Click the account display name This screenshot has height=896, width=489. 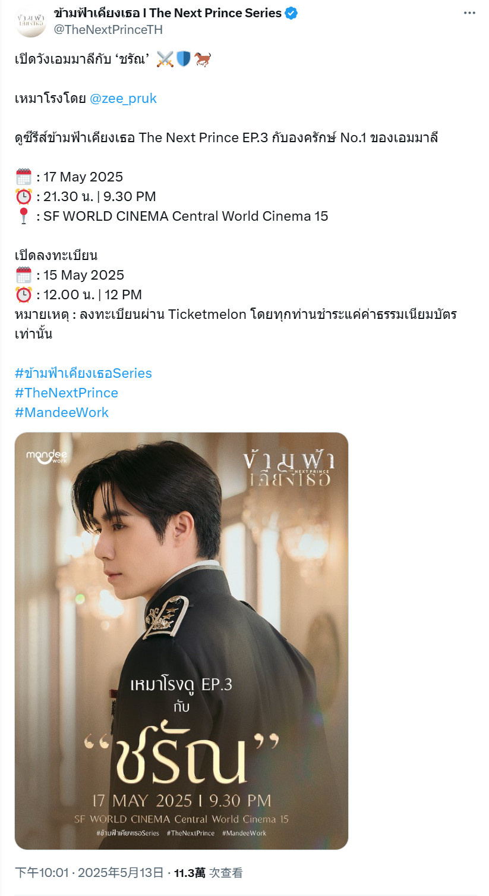pos(168,13)
